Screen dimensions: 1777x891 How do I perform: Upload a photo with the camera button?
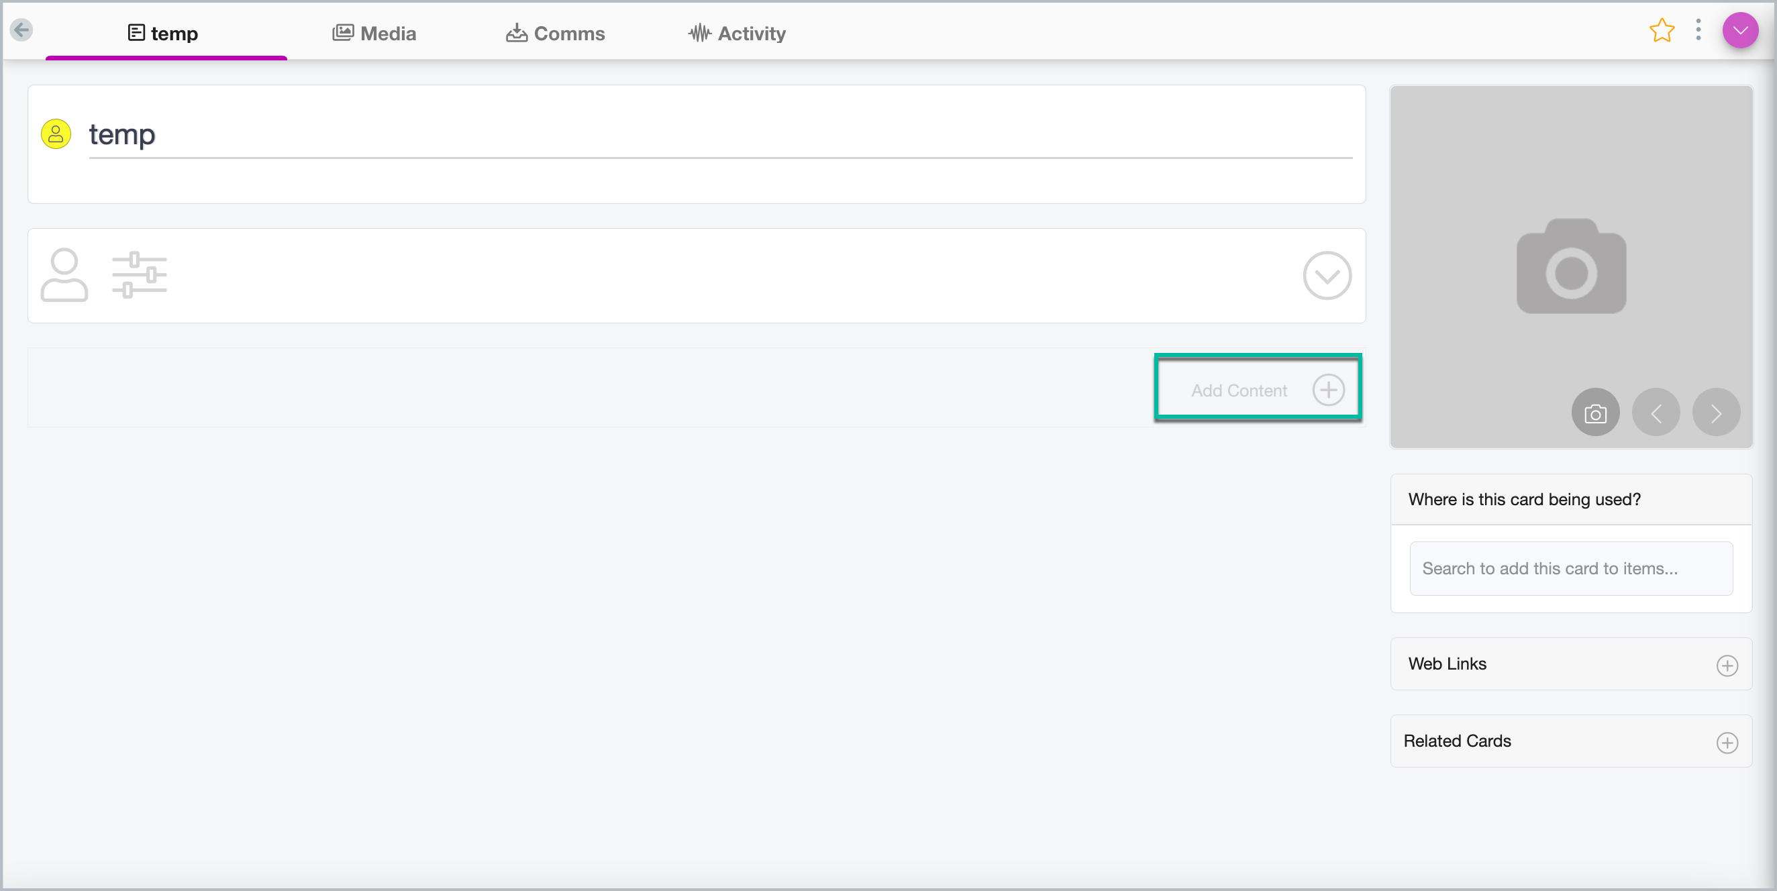(x=1595, y=413)
